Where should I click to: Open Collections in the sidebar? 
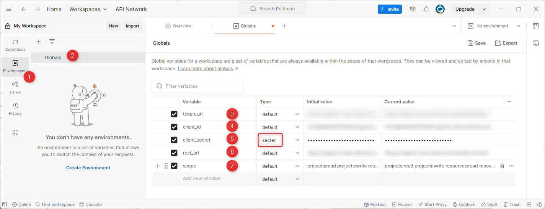click(x=15, y=45)
